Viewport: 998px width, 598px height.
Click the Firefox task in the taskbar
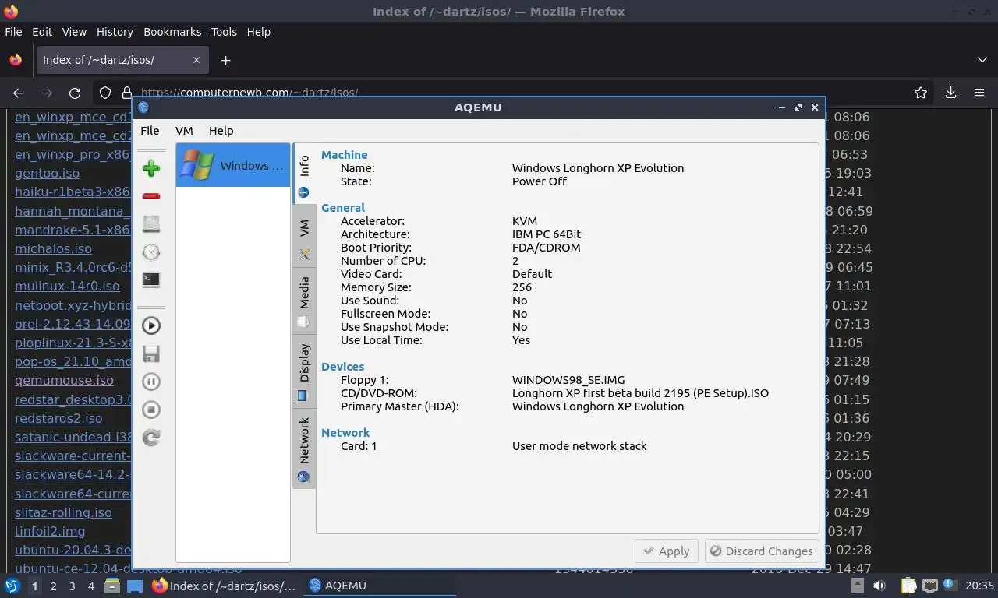coord(225,586)
